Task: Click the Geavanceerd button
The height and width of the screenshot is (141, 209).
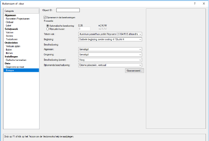Action: [135, 71]
